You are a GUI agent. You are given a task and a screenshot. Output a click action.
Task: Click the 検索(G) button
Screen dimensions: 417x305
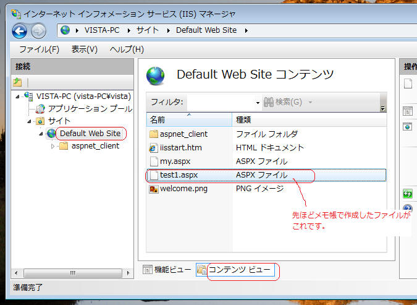(x=283, y=102)
